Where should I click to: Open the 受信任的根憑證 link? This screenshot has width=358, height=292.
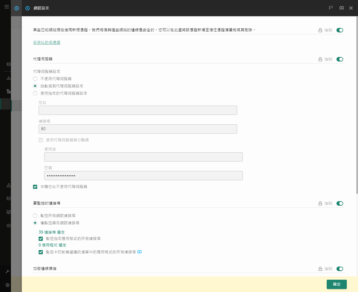pyautogui.click(x=47, y=42)
